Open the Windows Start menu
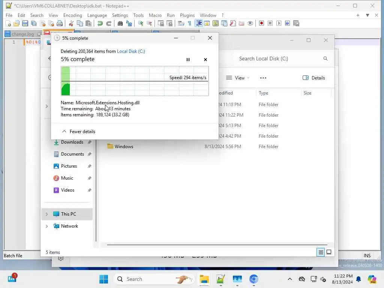Image resolution: width=384 pixels, height=288 pixels. (x=103, y=279)
